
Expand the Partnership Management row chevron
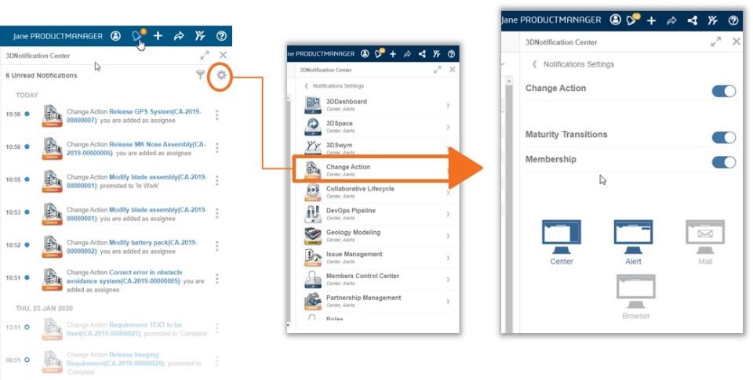tap(448, 302)
